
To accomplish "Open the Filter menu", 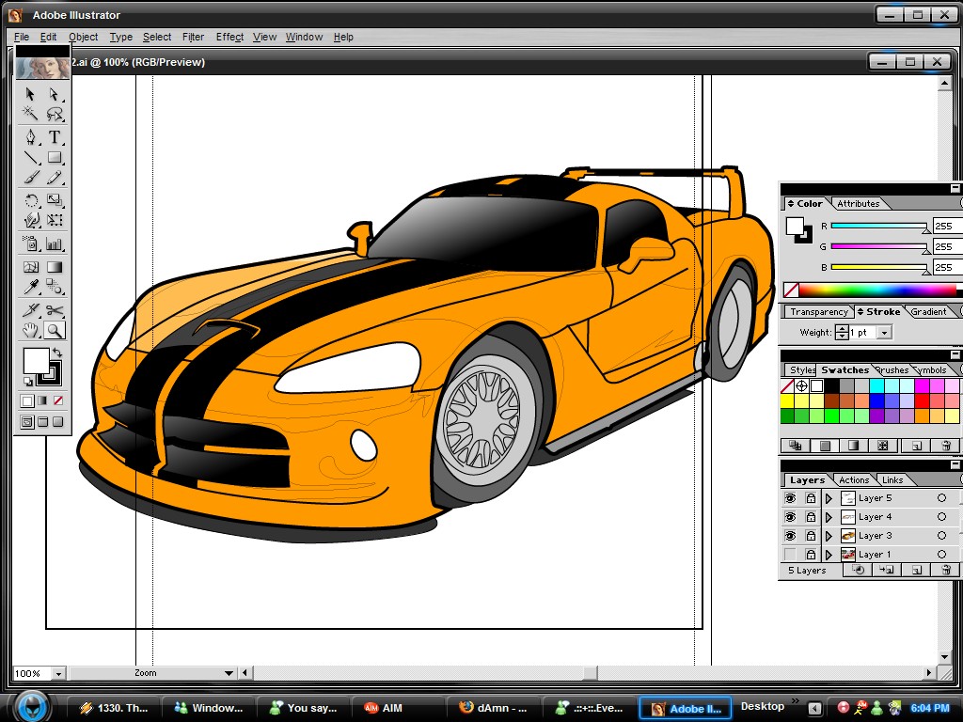I will (x=193, y=37).
